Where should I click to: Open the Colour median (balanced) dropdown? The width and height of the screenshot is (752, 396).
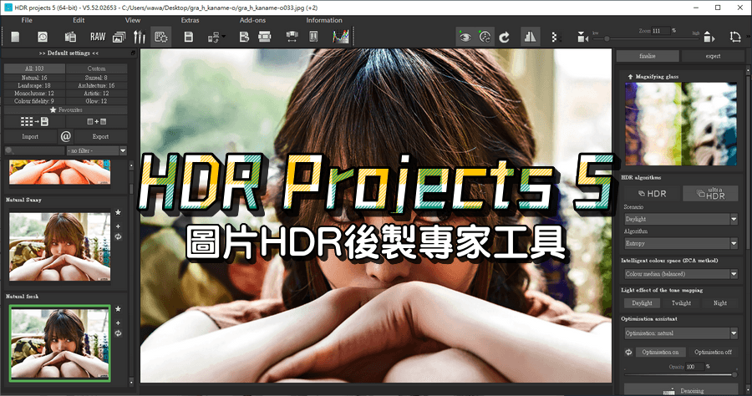pyautogui.click(x=680, y=274)
